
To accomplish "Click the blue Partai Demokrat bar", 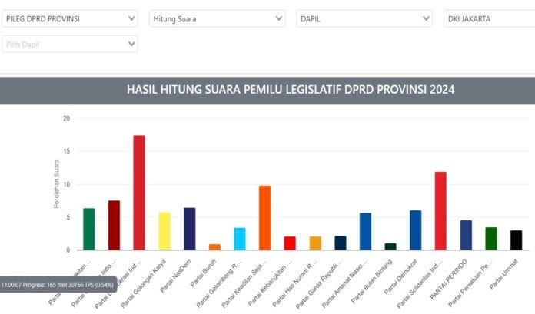I will (x=415, y=230).
